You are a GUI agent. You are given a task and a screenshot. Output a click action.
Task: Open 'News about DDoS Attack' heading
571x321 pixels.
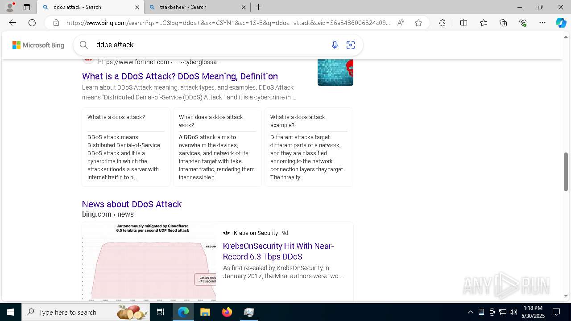pos(132,204)
